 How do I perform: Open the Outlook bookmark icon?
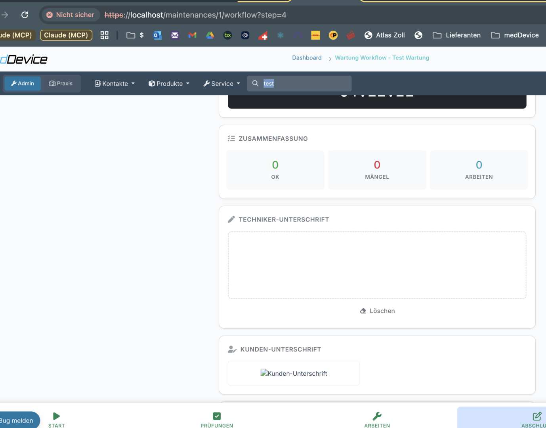click(x=157, y=35)
